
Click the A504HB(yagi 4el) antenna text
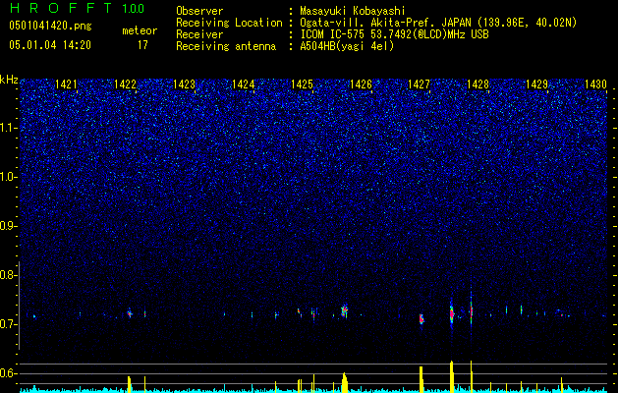pos(347,46)
